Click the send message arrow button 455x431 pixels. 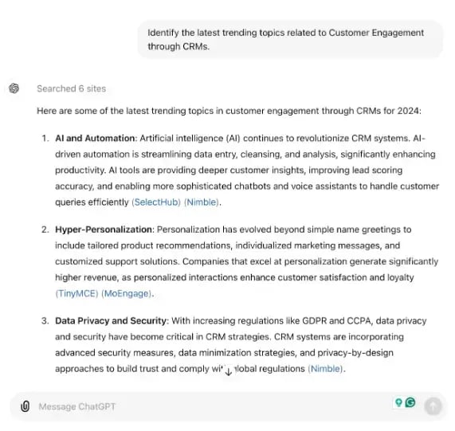click(x=433, y=406)
